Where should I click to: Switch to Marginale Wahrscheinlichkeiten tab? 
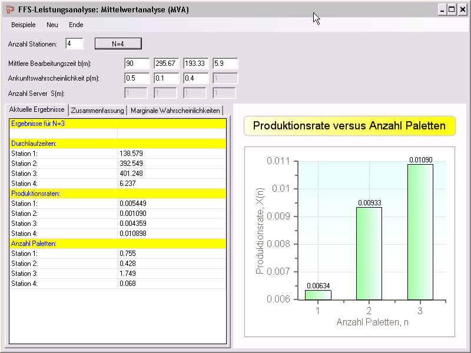point(175,110)
